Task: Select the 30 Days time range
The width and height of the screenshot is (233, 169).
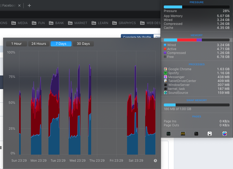Action: click(83, 44)
